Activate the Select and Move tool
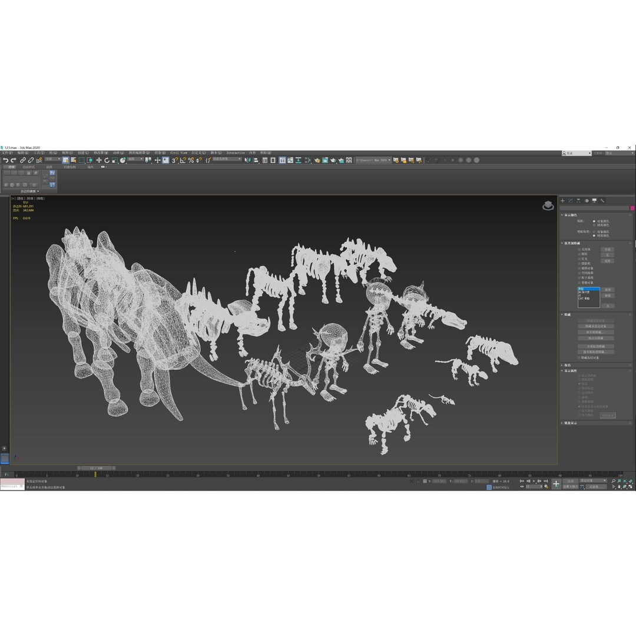This screenshot has height=636, width=636. (x=99, y=160)
